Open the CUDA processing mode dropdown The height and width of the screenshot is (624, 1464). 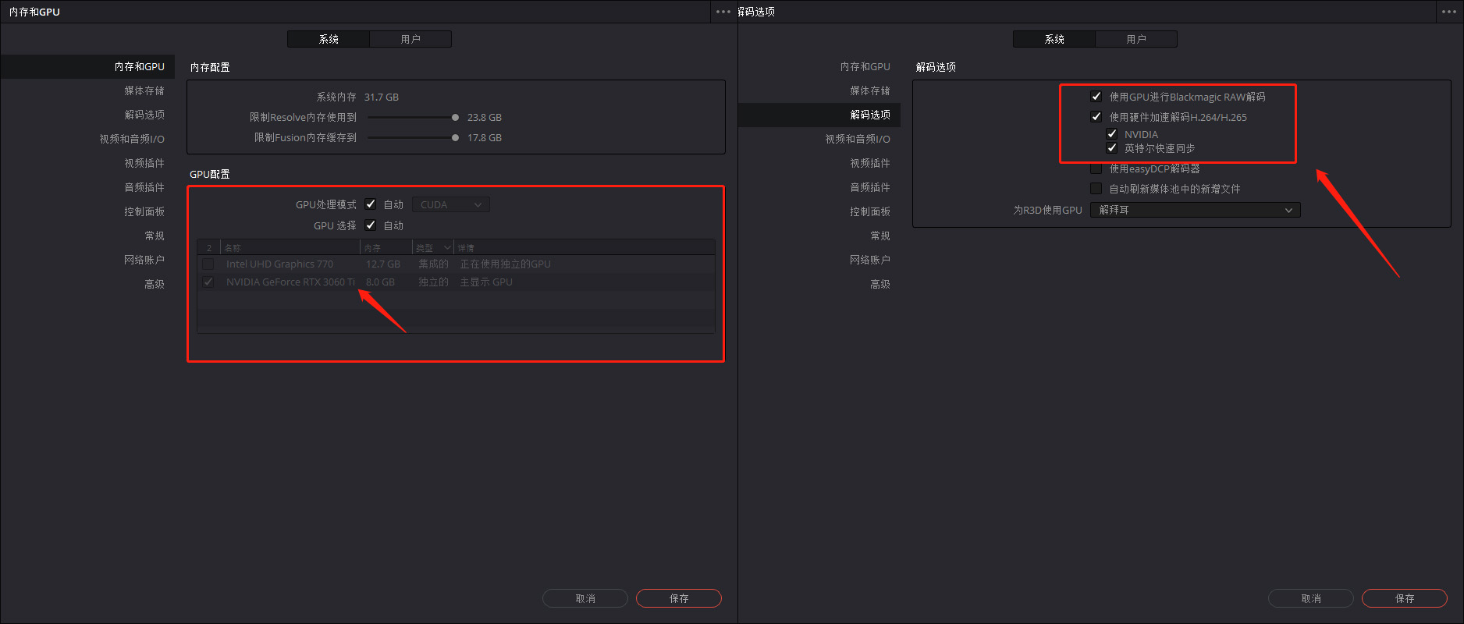point(450,204)
